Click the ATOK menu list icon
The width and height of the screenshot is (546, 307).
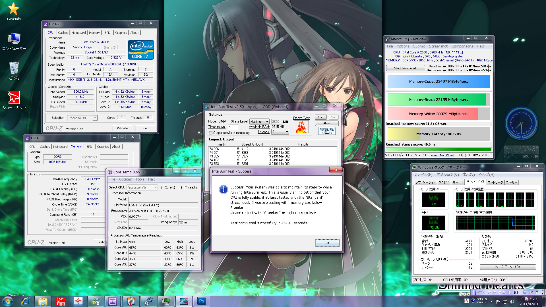click(525, 292)
